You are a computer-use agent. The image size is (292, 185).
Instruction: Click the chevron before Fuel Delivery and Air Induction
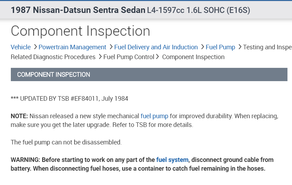click(110, 47)
